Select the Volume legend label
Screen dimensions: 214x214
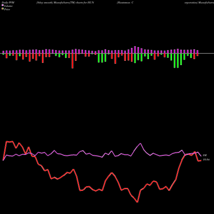[8, 6]
